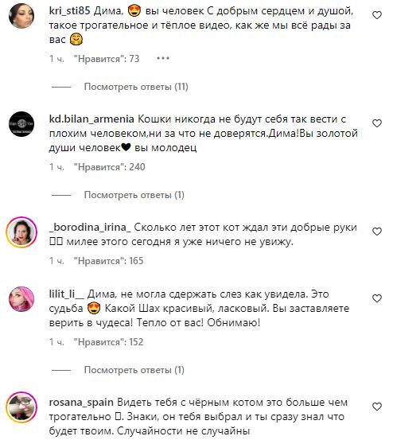Viewport: 393px width, 440px height.
Task: Like _borodina_irina_'s comment about the cat
Action: 377,232
